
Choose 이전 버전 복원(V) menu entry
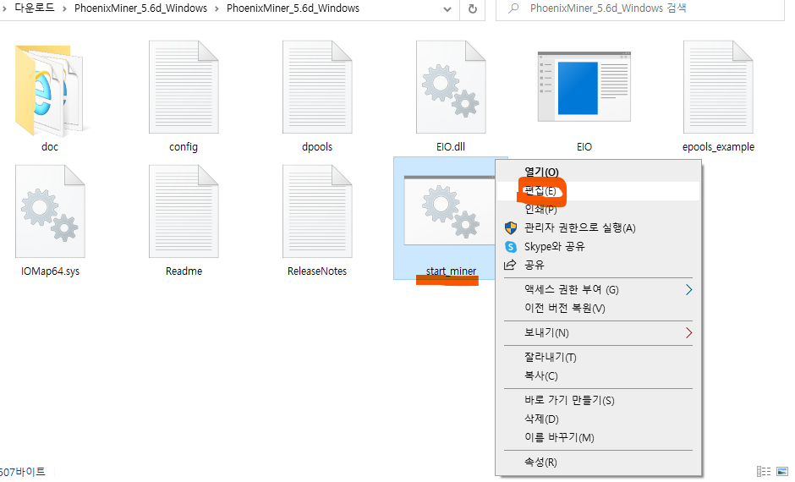click(x=598, y=308)
